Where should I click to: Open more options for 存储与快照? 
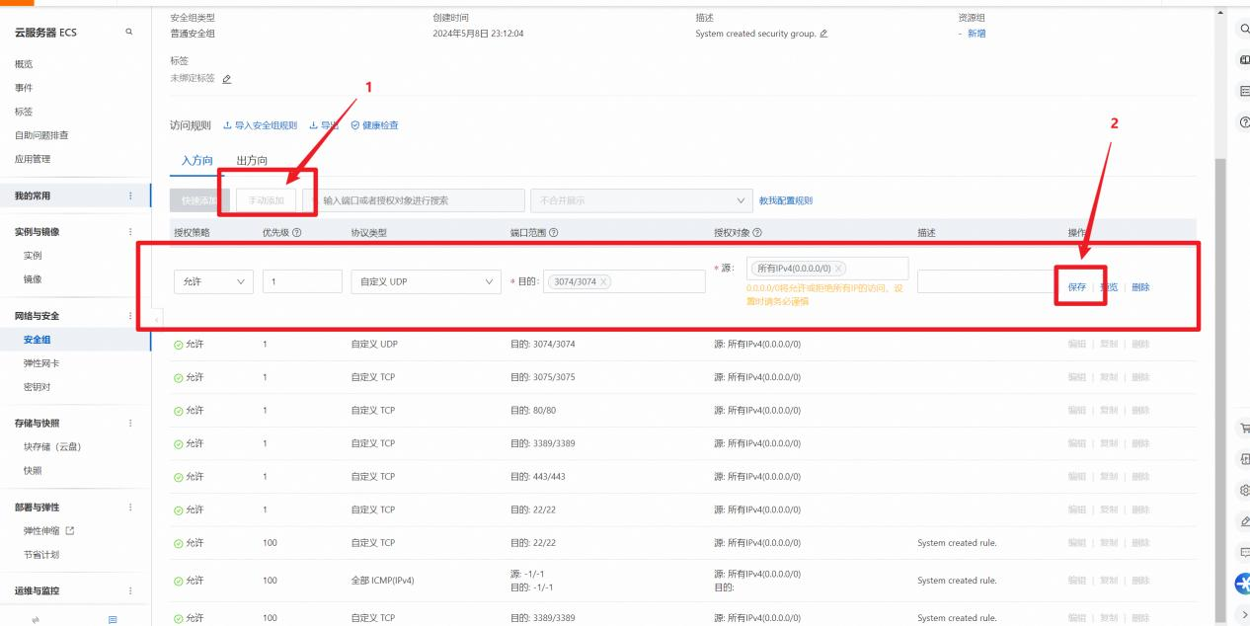click(x=130, y=424)
